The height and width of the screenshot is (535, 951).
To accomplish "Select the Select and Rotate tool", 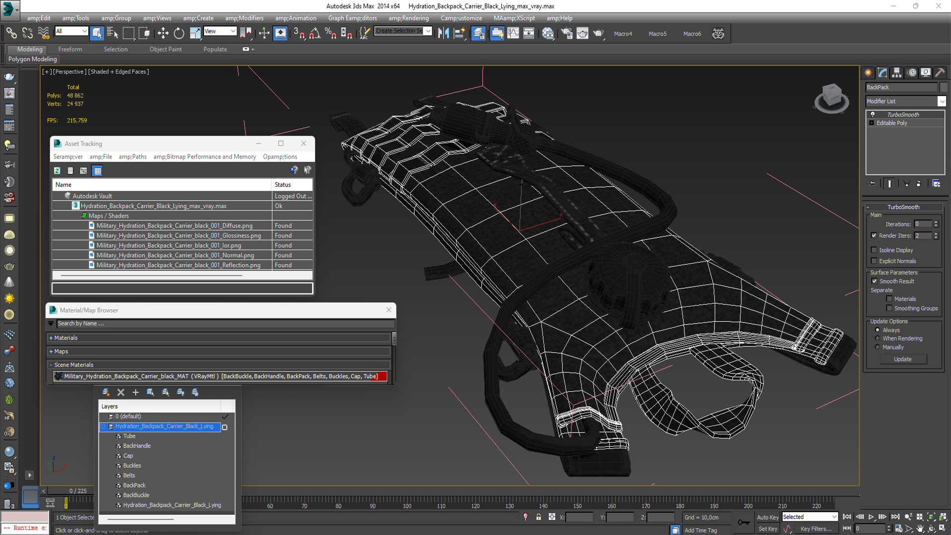I will click(x=179, y=33).
